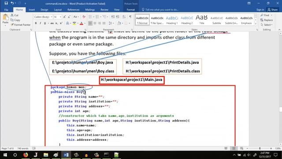
Task: Apply subscript formatting
Action: [x=56, y=23]
